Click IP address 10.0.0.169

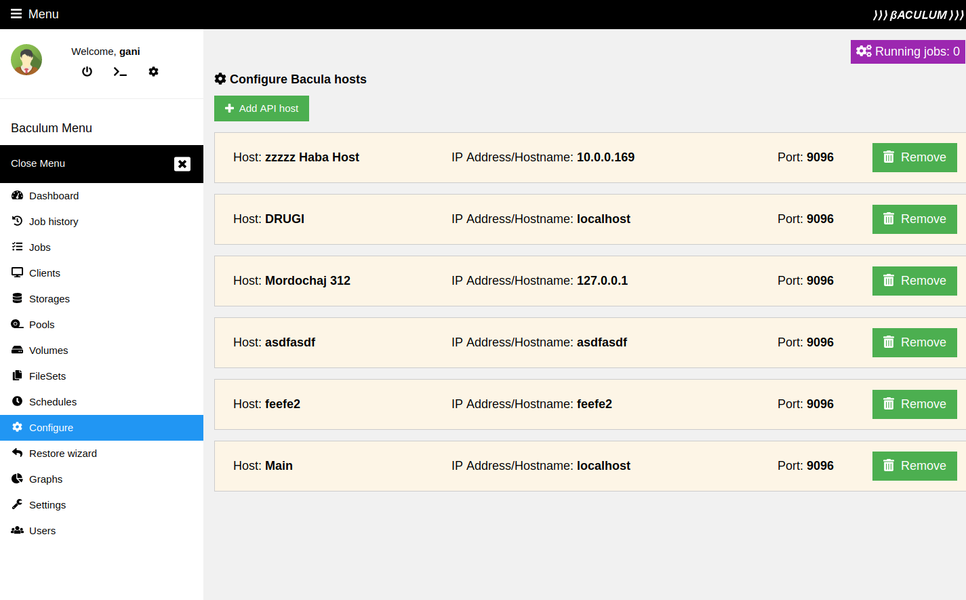click(x=605, y=157)
